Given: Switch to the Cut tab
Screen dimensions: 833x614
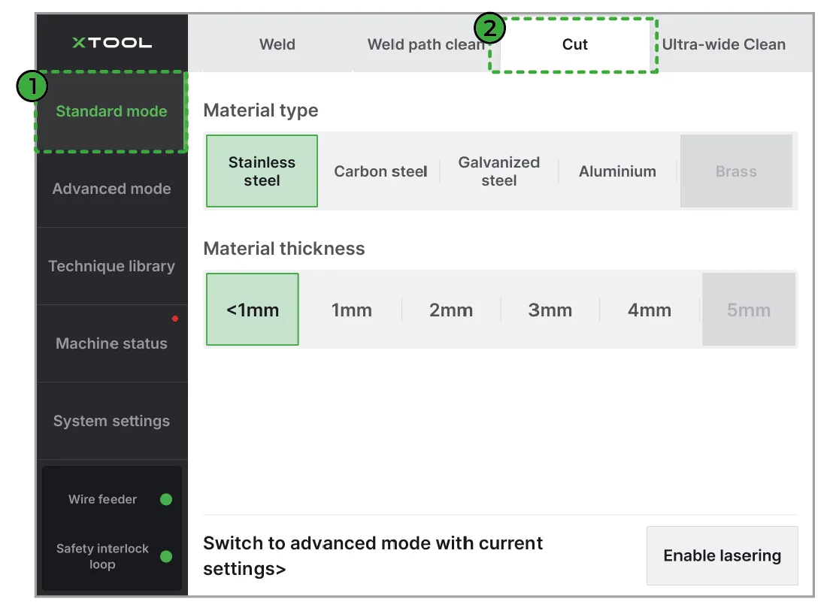Looking at the screenshot, I should point(575,44).
